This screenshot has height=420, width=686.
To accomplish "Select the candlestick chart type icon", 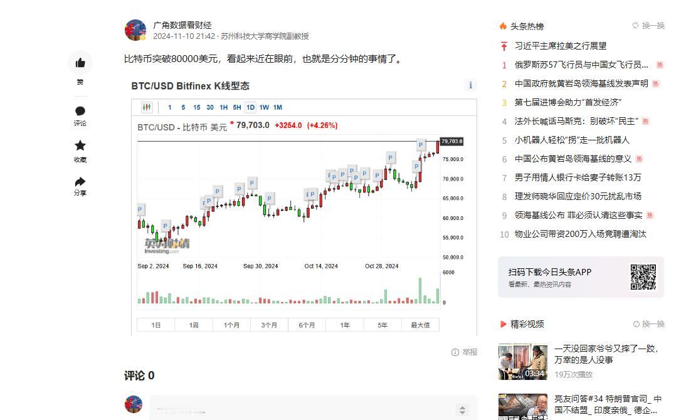I will (x=147, y=107).
